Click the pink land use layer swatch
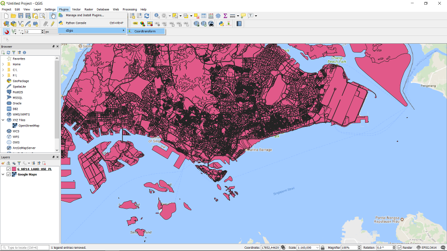The image size is (447, 251). click(x=14, y=169)
